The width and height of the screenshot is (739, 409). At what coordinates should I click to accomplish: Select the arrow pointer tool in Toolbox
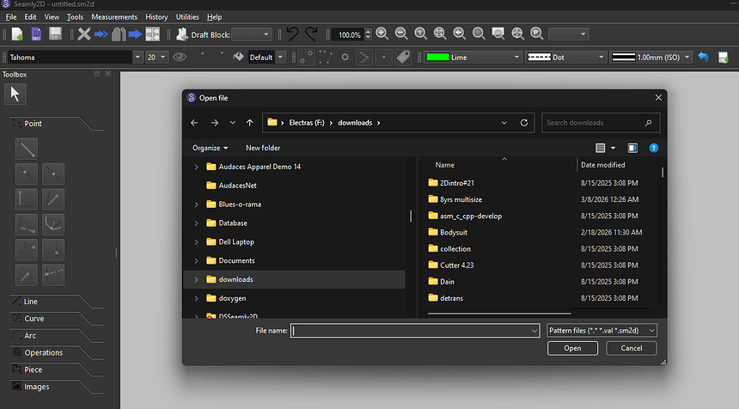15,95
